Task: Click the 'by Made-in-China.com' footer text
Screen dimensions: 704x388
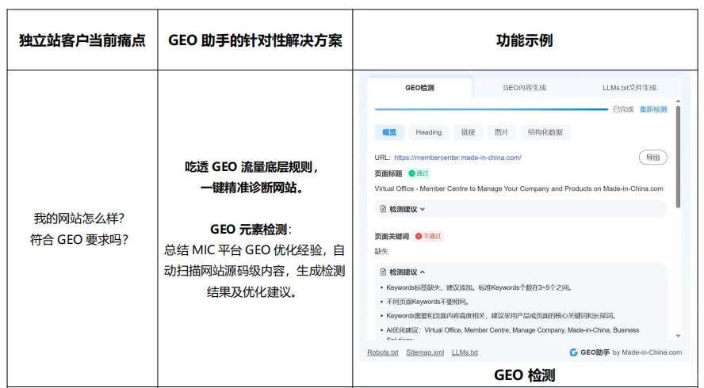Action: (647, 352)
